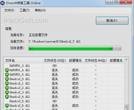Viewport: 134px width, 110px height.
Task: Select XAudio2_1.dll file name
Action: pos(20,83)
